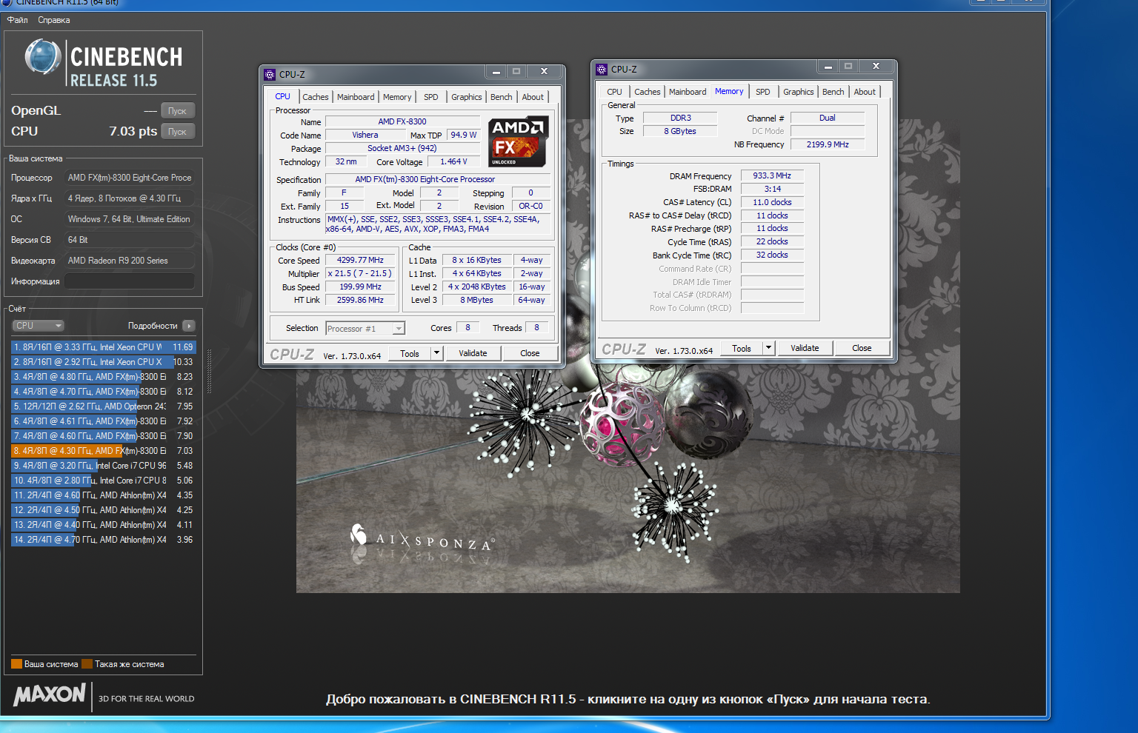The image size is (1138, 733).
Task: Switch to Memory tab in left CPU-Z window
Action: pos(397,97)
